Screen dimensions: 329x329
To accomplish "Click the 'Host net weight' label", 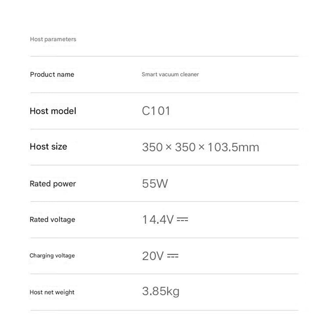I will [x=52, y=292].
